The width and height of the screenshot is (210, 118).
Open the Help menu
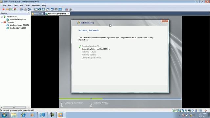click(44, 5)
